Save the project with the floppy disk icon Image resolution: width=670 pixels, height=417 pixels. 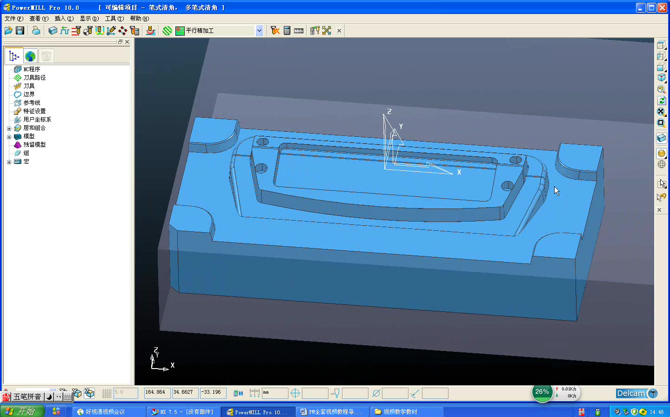coord(20,30)
